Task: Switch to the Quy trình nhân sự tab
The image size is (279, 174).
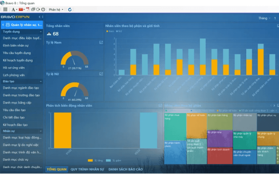Action: tap(87, 169)
